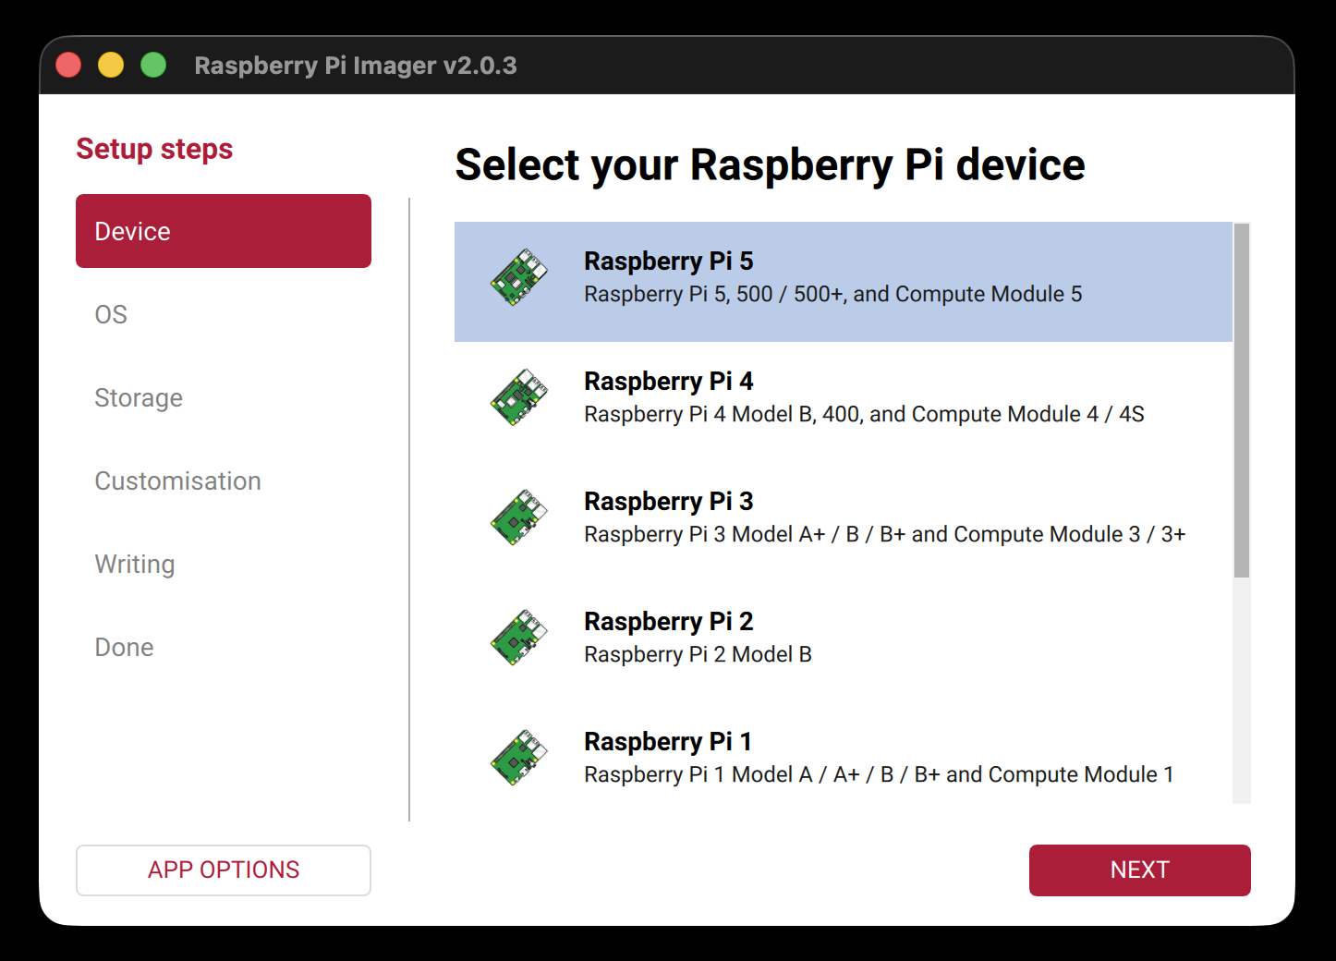This screenshot has height=961, width=1336.
Task: Click the Raspberry Pi 1 board icon
Action: pos(518,758)
